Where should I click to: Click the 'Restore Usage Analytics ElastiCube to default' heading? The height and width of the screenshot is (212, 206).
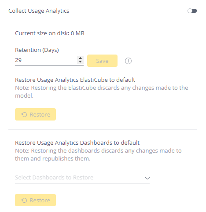[x=75, y=80]
